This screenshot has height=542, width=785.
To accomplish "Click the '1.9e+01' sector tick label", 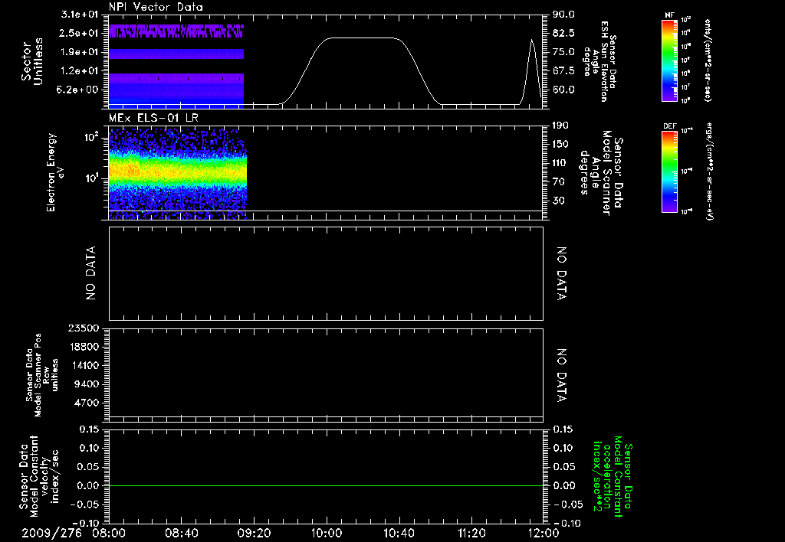I will tap(79, 52).
